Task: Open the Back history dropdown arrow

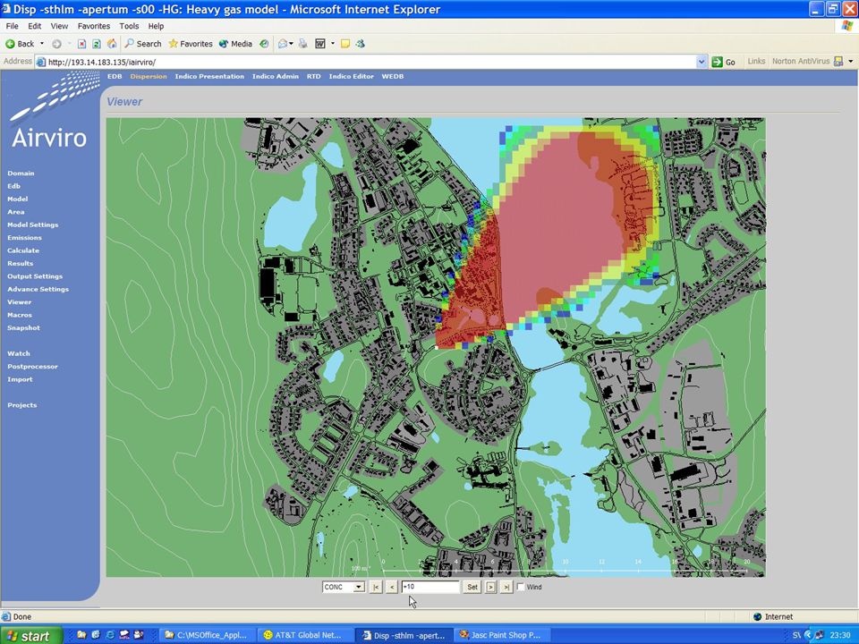Action: click(42, 44)
